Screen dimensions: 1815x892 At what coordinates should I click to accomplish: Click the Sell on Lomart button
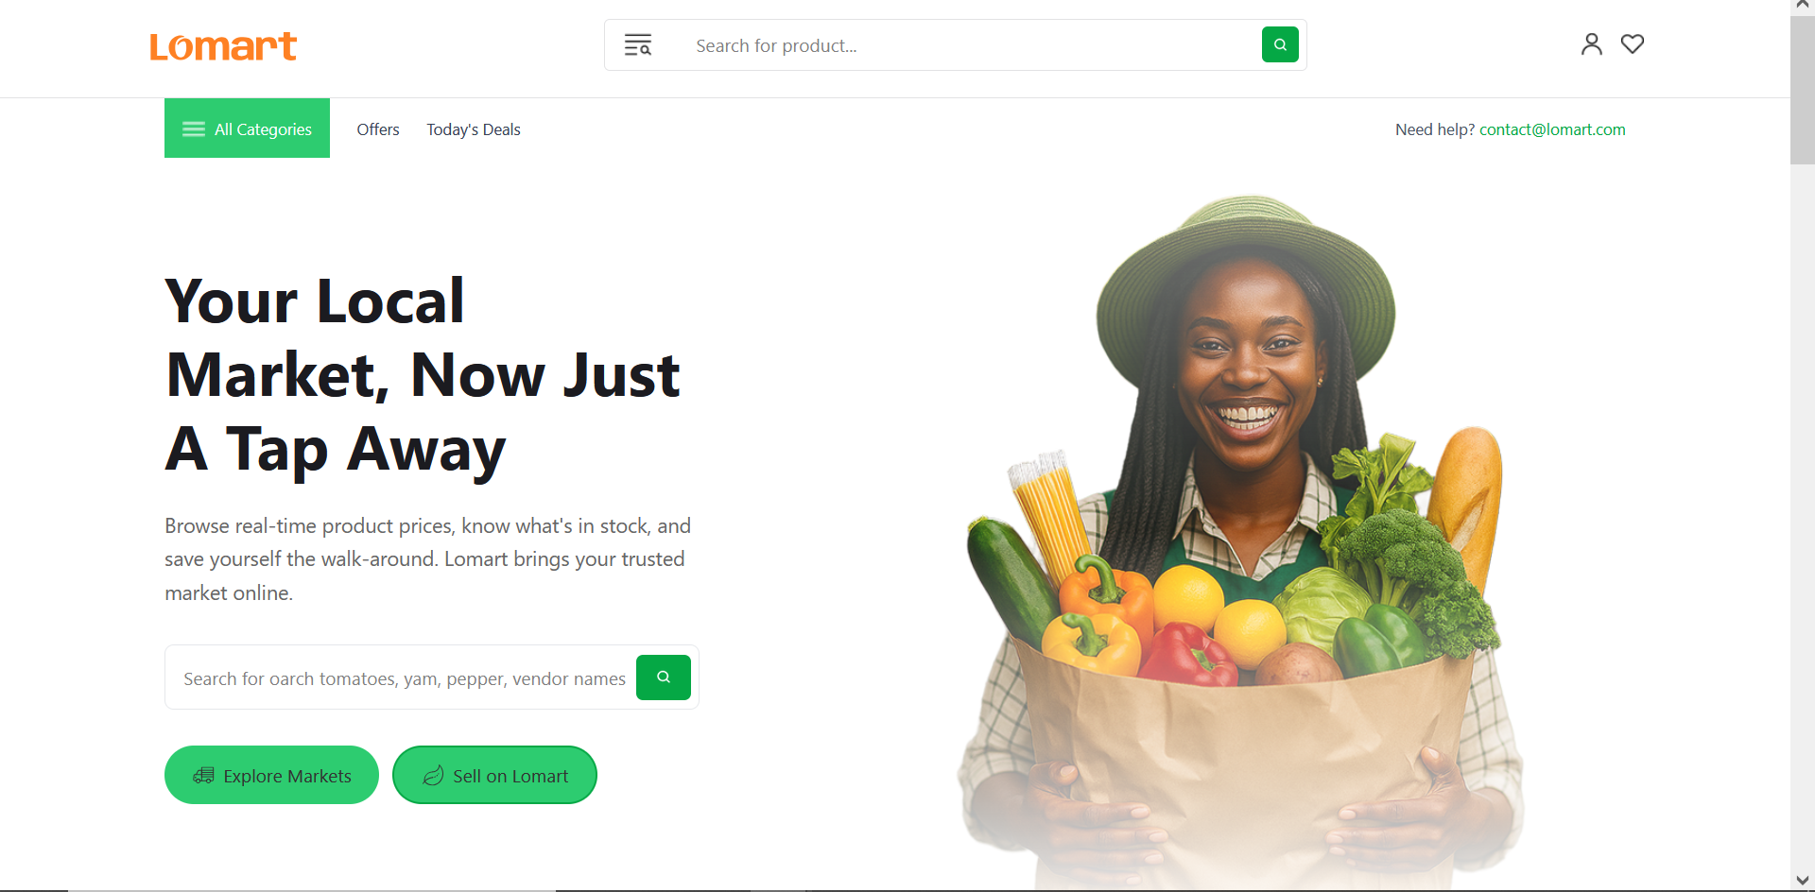click(x=494, y=775)
